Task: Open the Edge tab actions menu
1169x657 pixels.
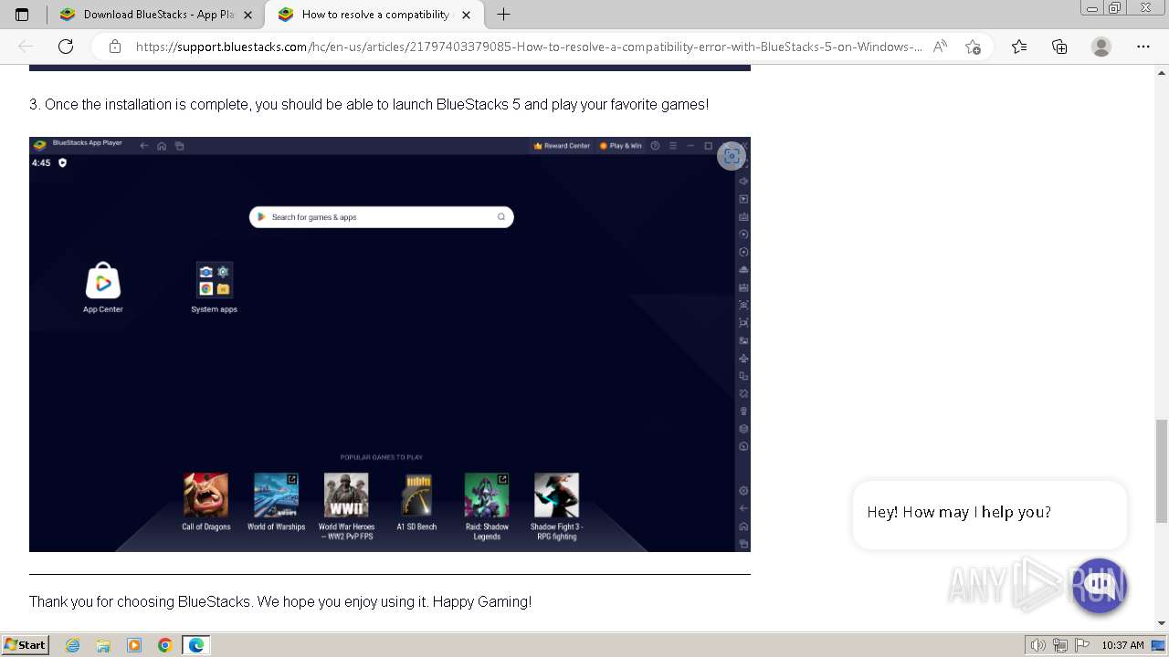Action: [22, 15]
